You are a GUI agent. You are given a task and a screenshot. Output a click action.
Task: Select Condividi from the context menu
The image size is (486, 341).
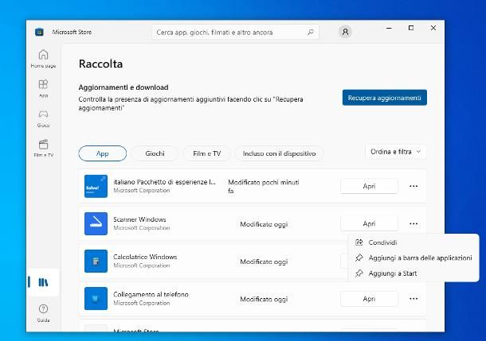[413, 242]
